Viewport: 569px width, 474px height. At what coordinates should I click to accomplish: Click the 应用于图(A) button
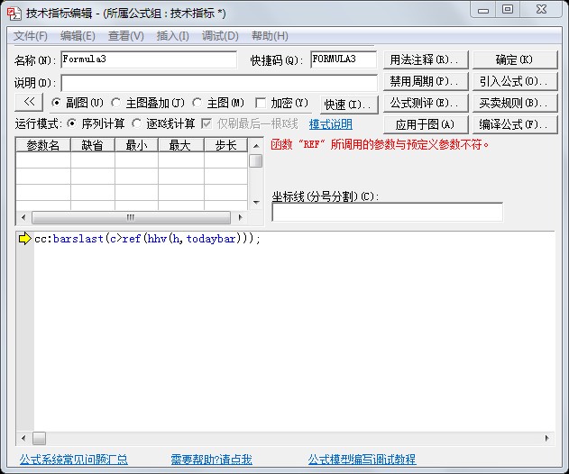426,124
